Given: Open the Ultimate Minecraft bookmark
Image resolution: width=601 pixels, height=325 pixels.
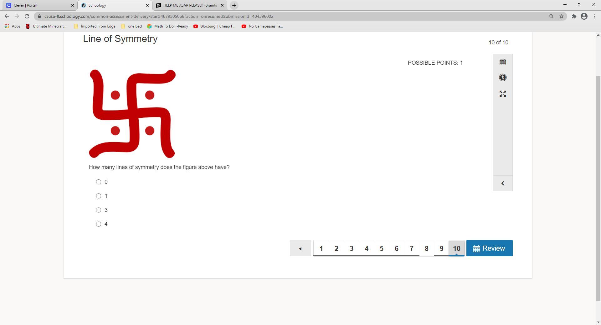Looking at the screenshot, I should point(46,26).
